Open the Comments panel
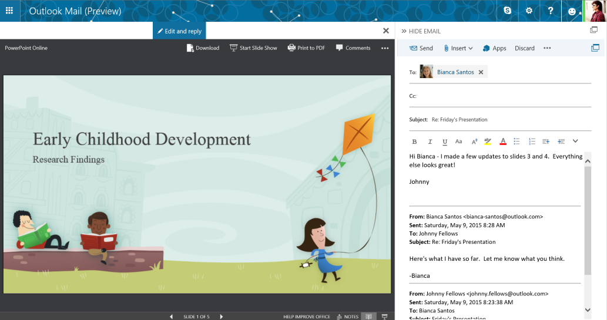The image size is (607, 320). click(353, 48)
